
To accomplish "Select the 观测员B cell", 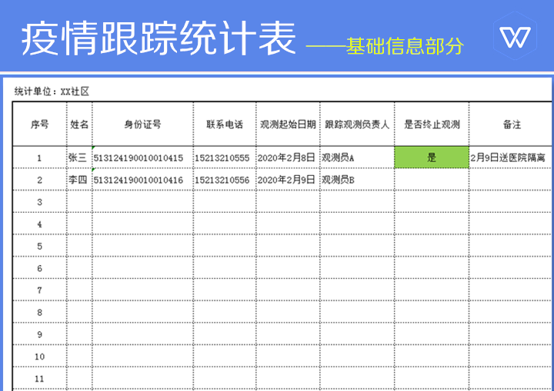I will (x=338, y=180).
